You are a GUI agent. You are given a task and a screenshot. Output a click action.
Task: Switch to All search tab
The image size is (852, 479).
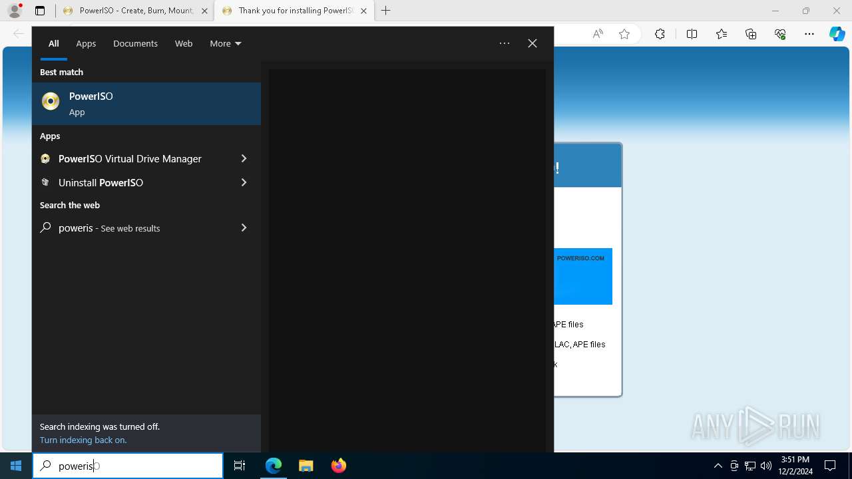pyautogui.click(x=54, y=43)
